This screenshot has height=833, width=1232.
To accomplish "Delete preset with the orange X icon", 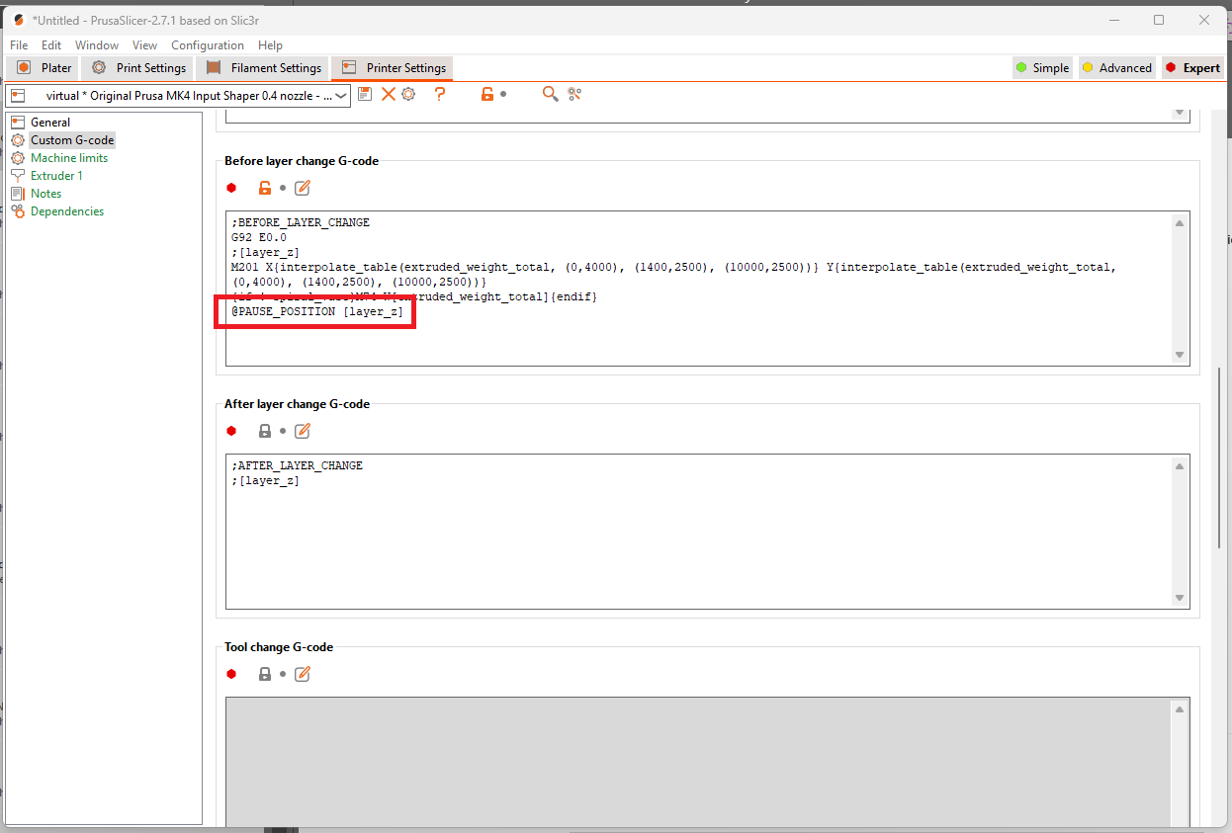I will coord(388,94).
